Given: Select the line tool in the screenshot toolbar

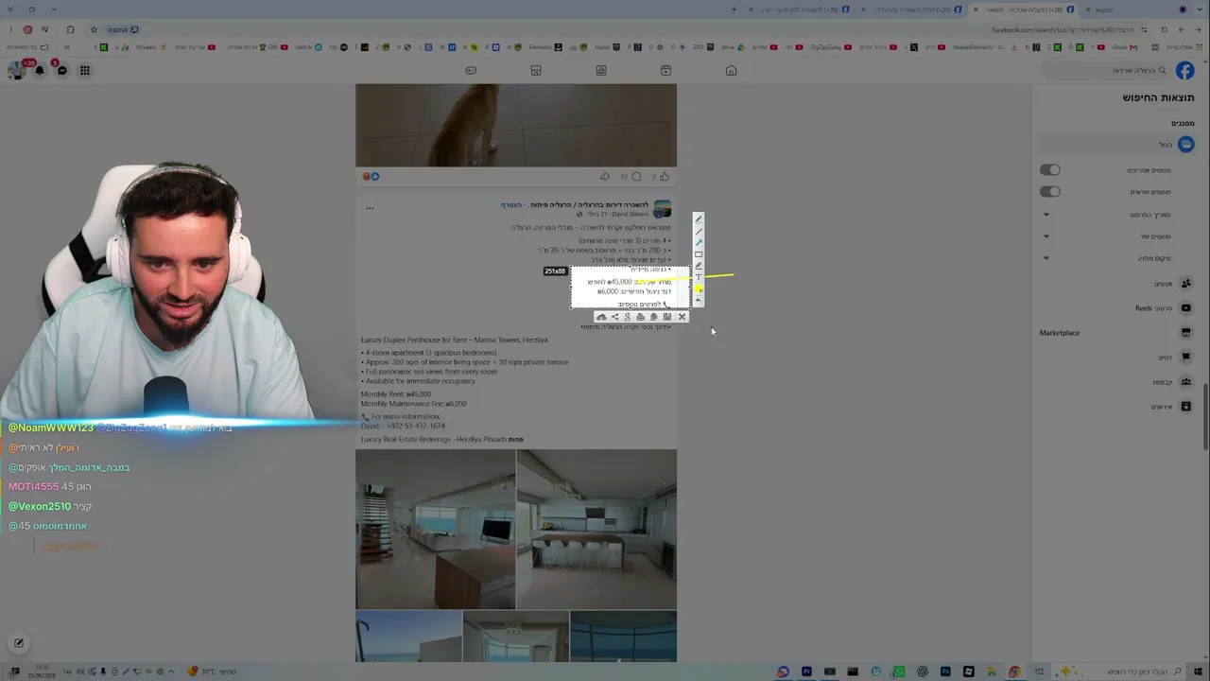Looking at the screenshot, I should point(699,231).
